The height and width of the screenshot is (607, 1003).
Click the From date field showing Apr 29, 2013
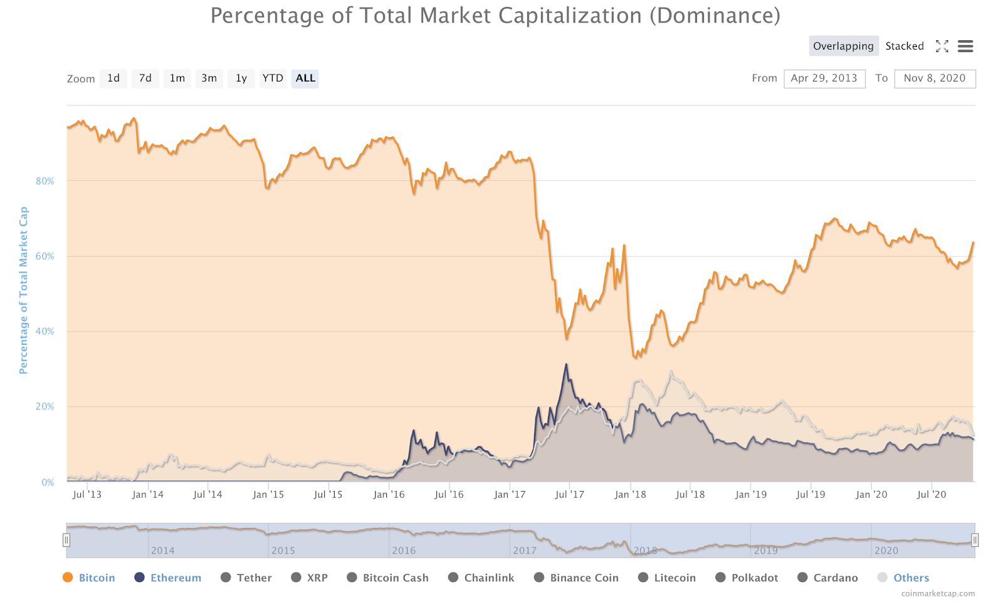pyautogui.click(x=824, y=78)
